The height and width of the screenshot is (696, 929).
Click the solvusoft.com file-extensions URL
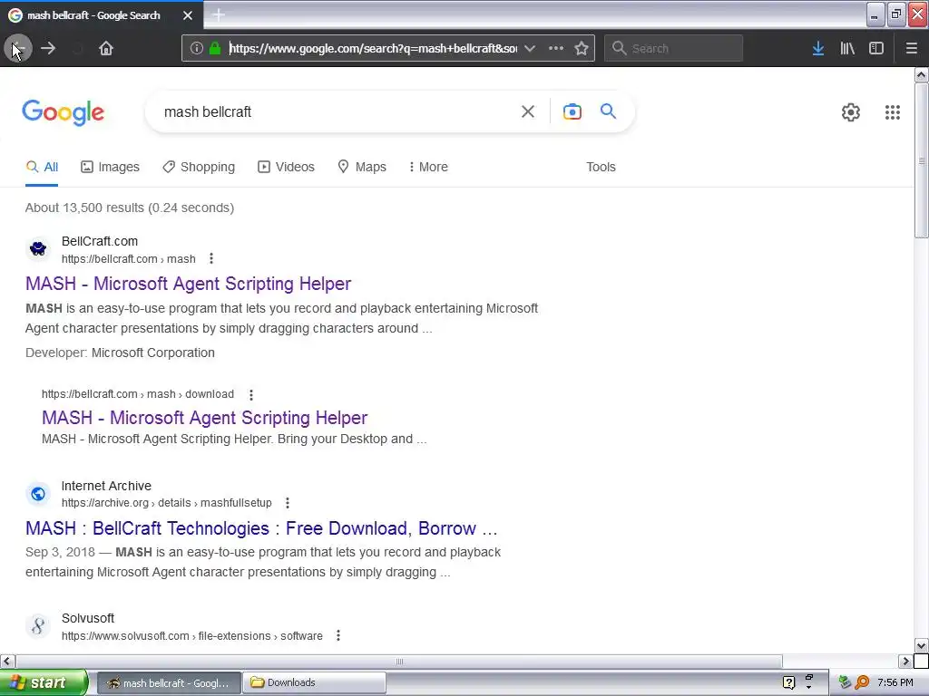click(x=192, y=635)
